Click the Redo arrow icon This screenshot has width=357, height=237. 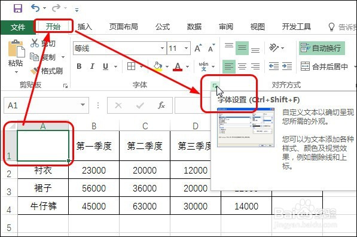tap(56, 8)
